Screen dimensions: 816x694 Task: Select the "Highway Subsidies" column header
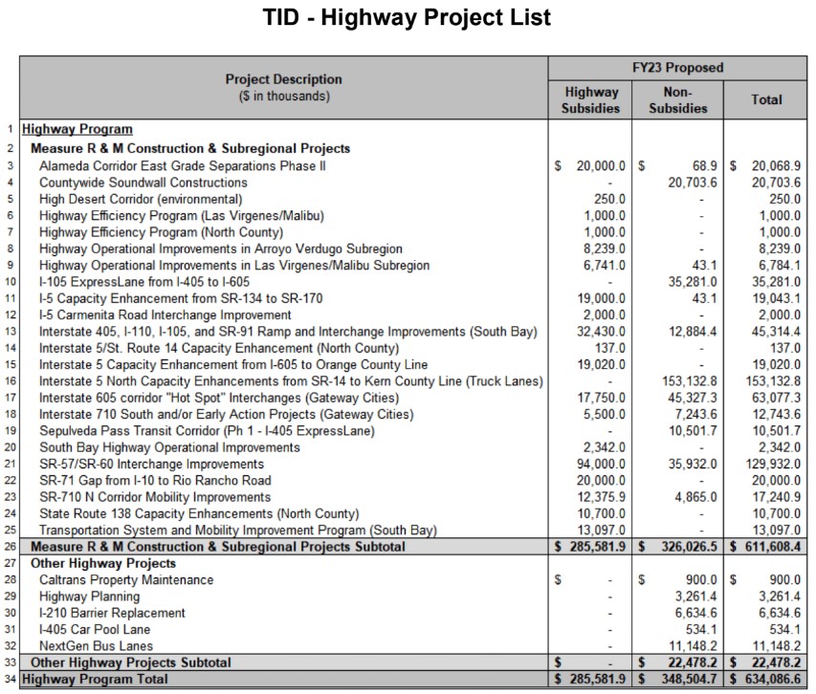pyautogui.click(x=591, y=99)
